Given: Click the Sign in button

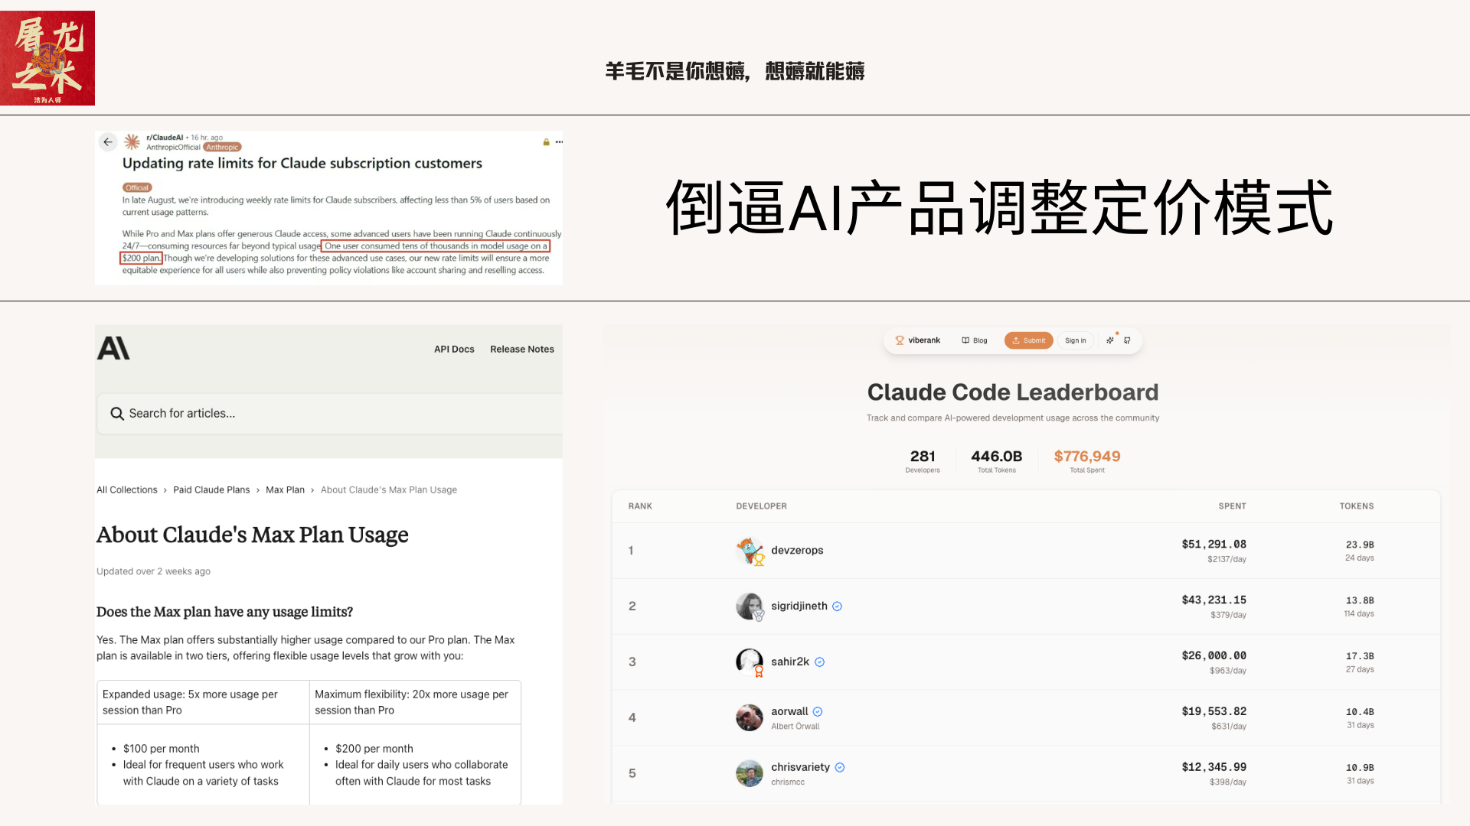Looking at the screenshot, I should [x=1075, y=340].
